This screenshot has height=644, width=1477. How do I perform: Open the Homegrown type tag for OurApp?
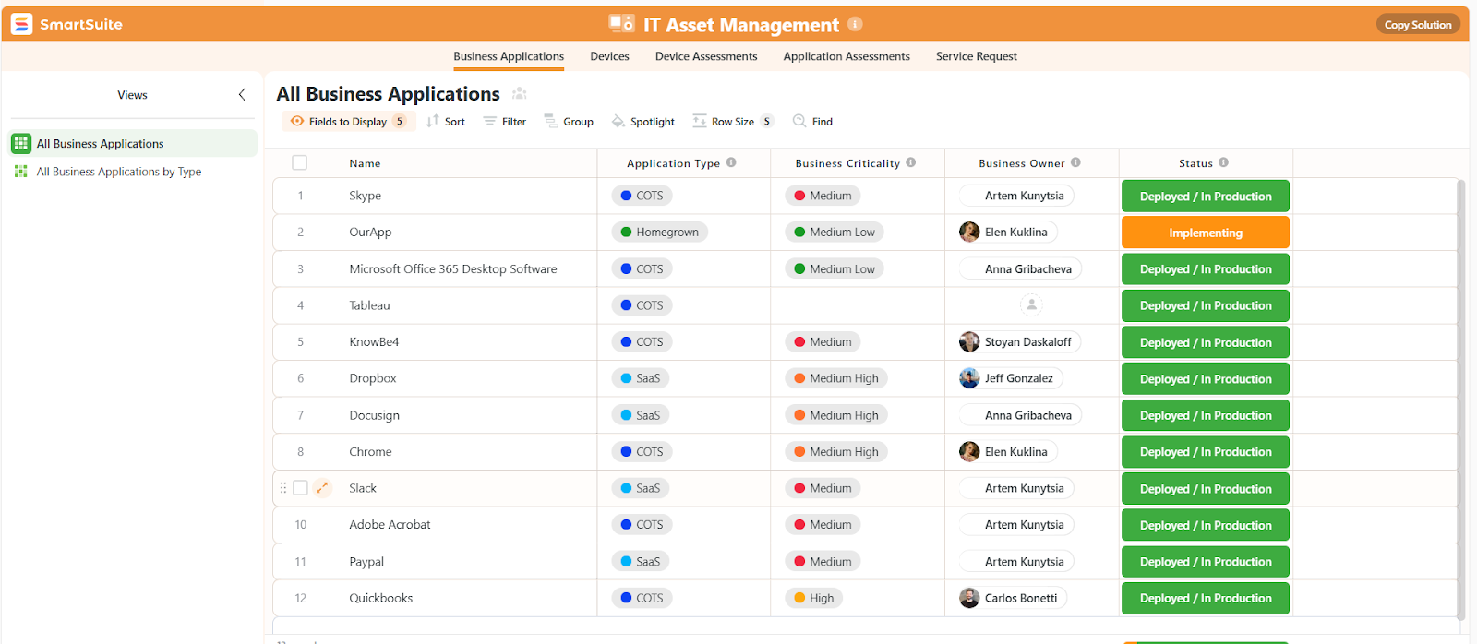tap(659, 232)
